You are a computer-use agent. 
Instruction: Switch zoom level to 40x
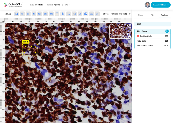point(51,14)
